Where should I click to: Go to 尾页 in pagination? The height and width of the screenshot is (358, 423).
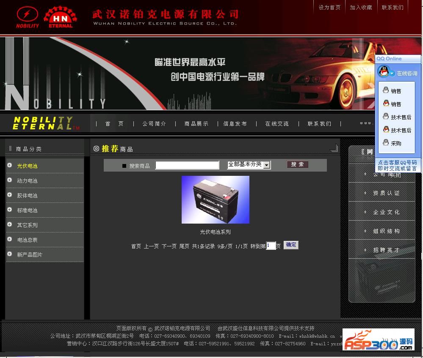(184, 246)
